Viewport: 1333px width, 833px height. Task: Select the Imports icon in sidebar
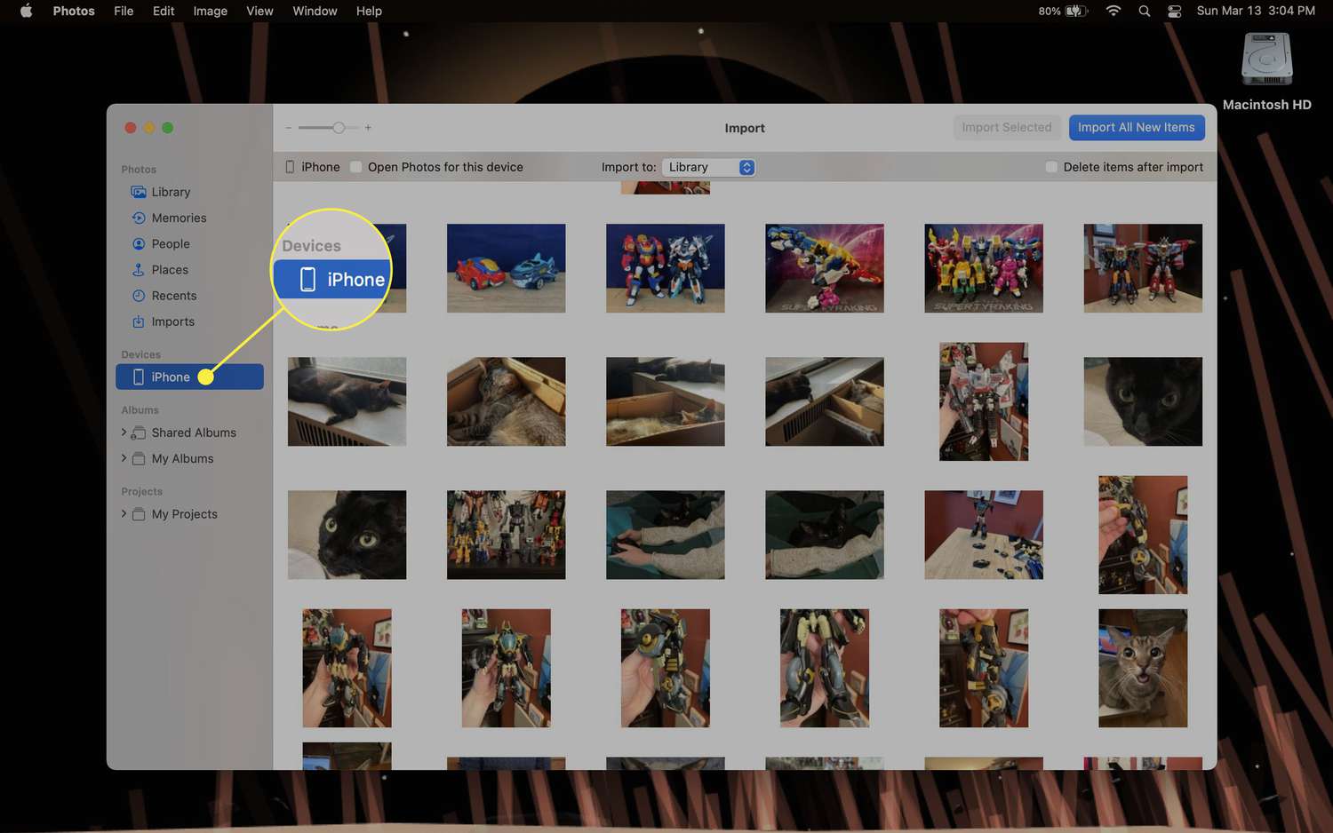point(139,321)
